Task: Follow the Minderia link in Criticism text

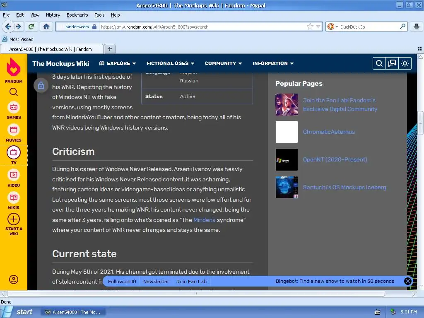Action: pos(204,220)
